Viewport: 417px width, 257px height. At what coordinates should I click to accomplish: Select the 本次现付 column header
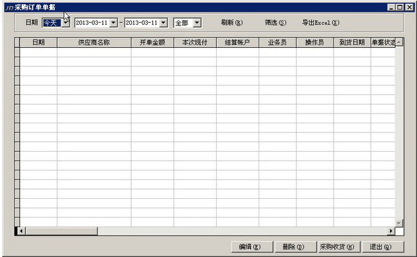point(195,42)
